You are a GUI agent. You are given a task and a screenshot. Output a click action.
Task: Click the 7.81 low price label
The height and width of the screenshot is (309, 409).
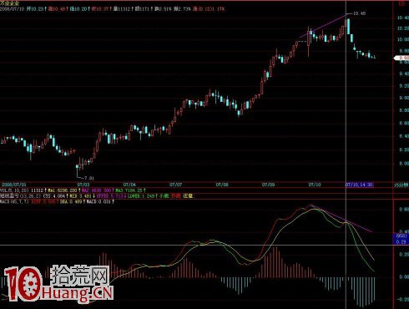pyautogui.click(x=89, y=178)
